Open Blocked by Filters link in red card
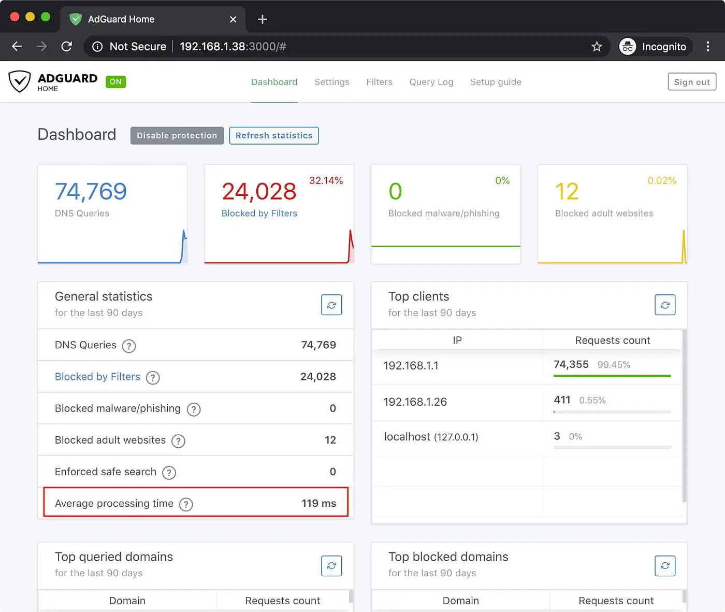 coord(259,214)
